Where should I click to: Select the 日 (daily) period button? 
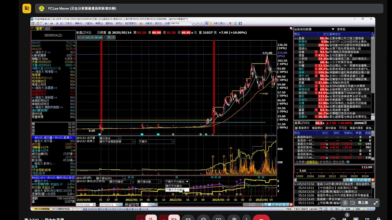(x=105, y=37)
